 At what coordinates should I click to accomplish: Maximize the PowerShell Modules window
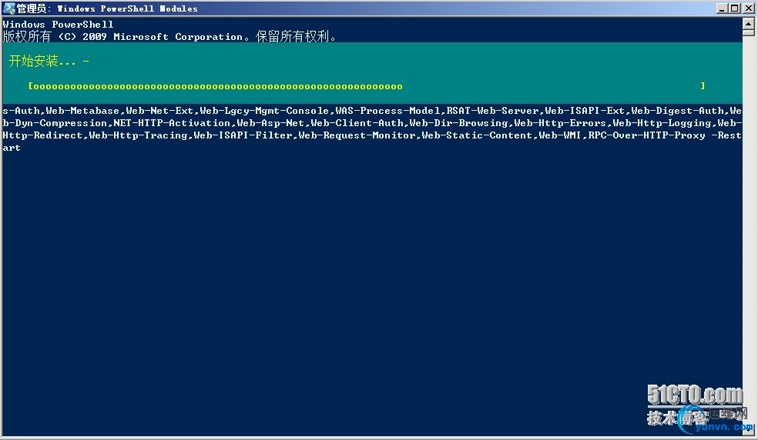734,8
